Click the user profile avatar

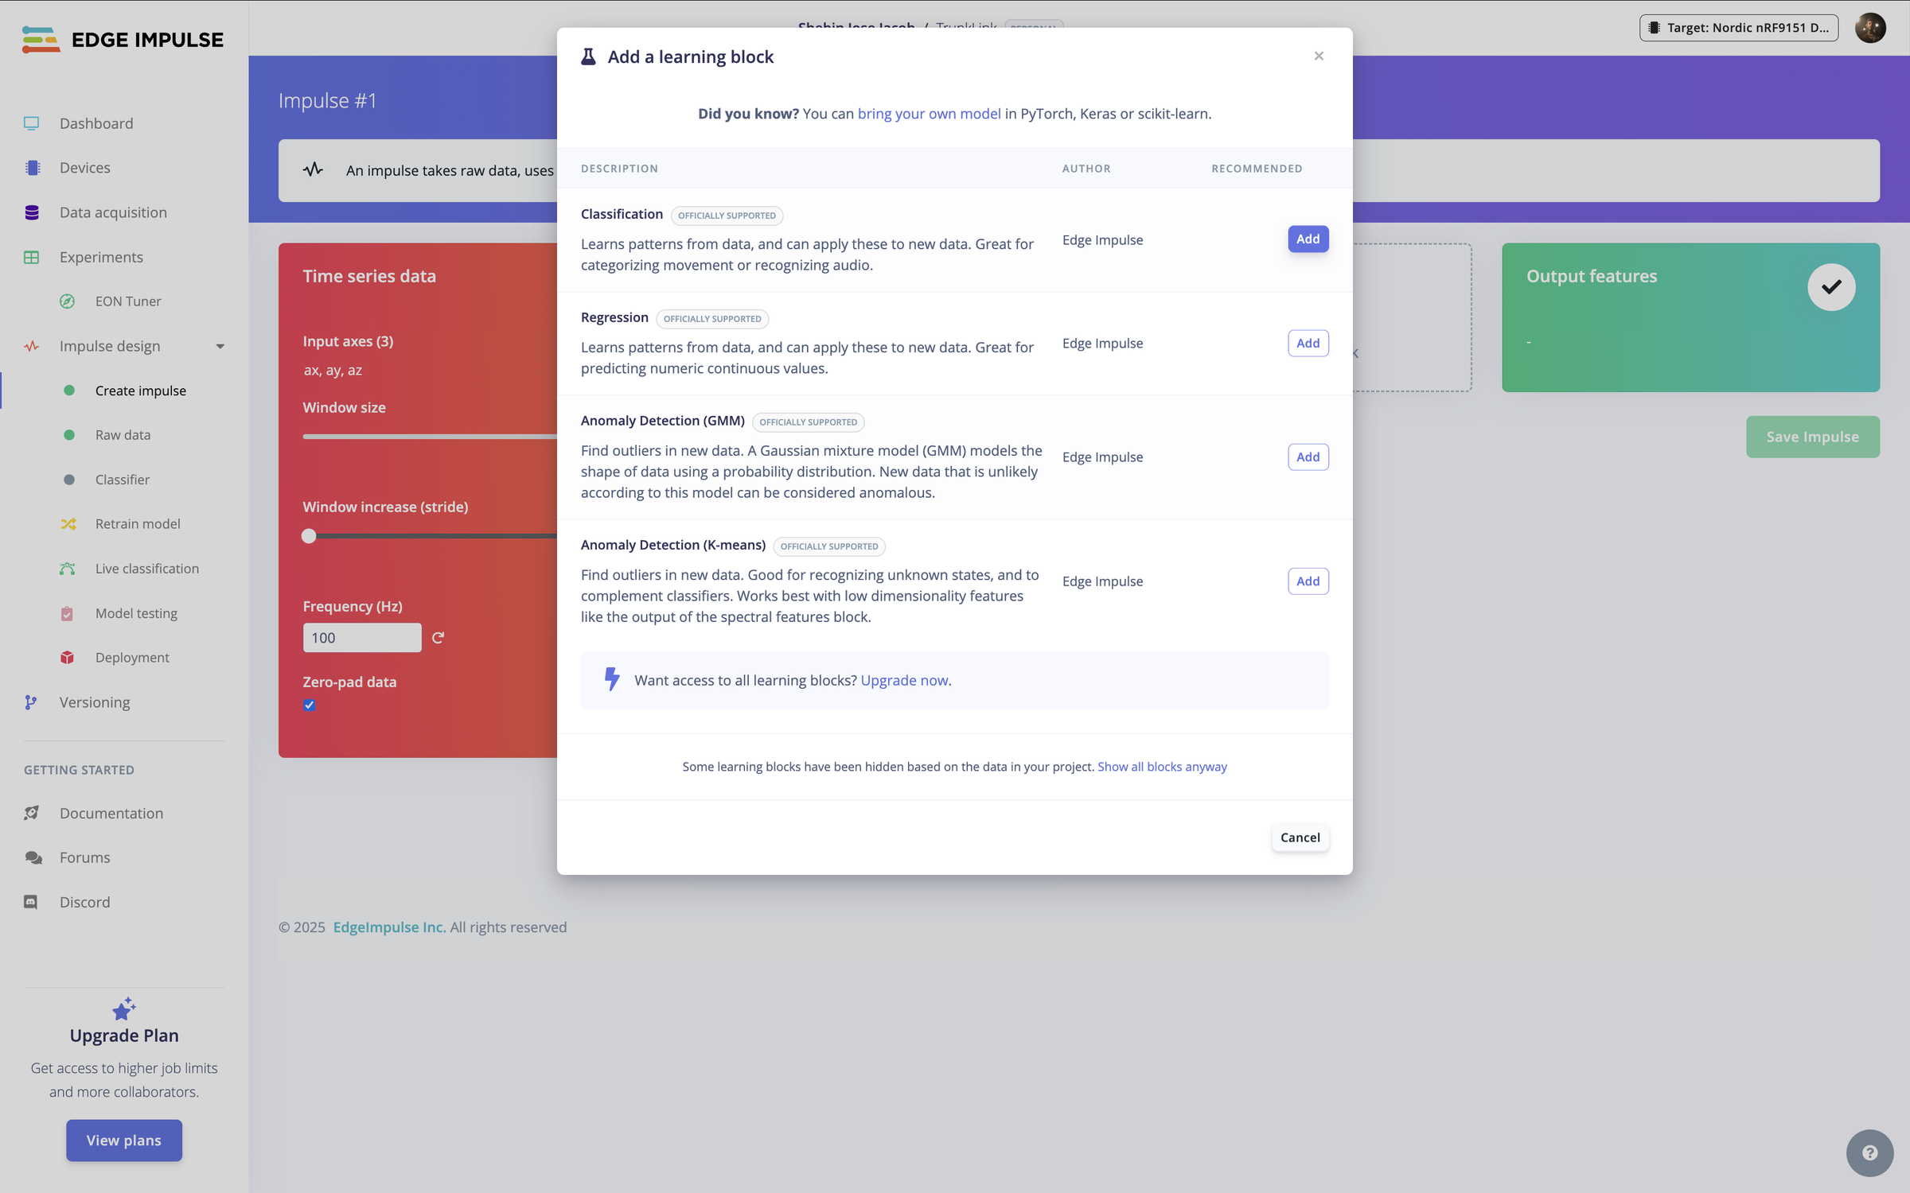(x=1870, y=28)
